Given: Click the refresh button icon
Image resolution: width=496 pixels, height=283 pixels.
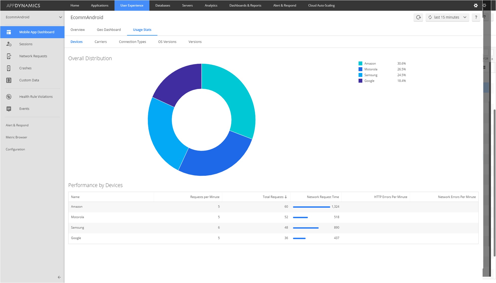Looking at the screenshot, I should (418, 17).
